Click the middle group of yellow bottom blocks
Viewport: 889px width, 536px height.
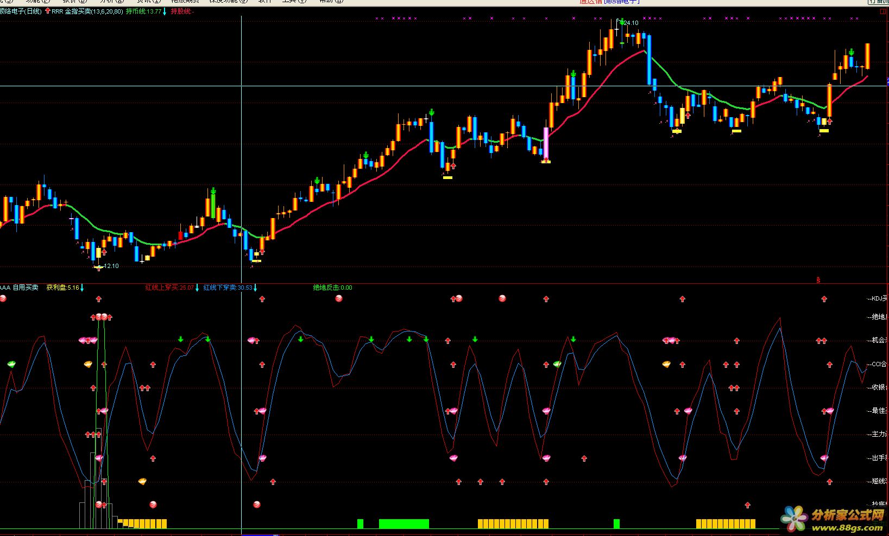click(x=513, y=524)
